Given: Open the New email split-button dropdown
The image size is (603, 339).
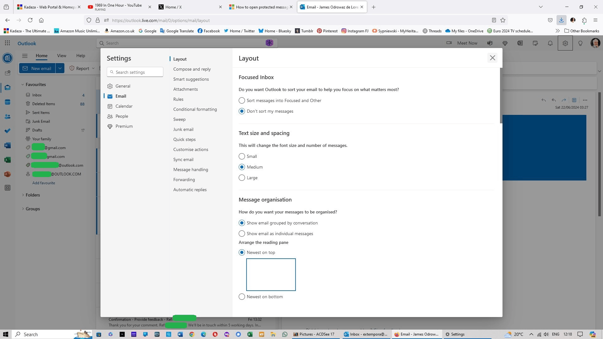Looking at the screenshot, I should click(x=60, y=68).
